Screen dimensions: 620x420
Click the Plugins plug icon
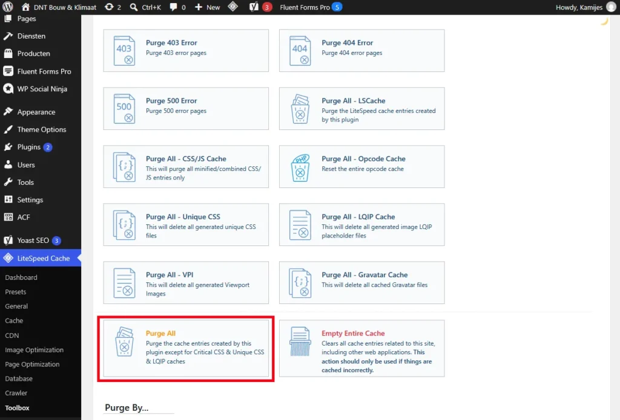coord(8,147)
